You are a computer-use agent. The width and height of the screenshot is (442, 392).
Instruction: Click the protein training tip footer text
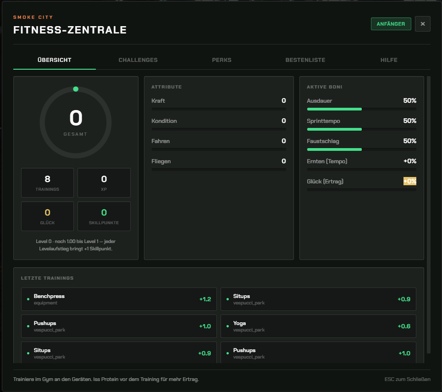click(x=106, y=379)
